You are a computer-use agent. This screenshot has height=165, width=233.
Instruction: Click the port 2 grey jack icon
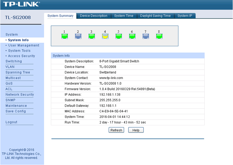pyautogui.click(x=78, y=36)
